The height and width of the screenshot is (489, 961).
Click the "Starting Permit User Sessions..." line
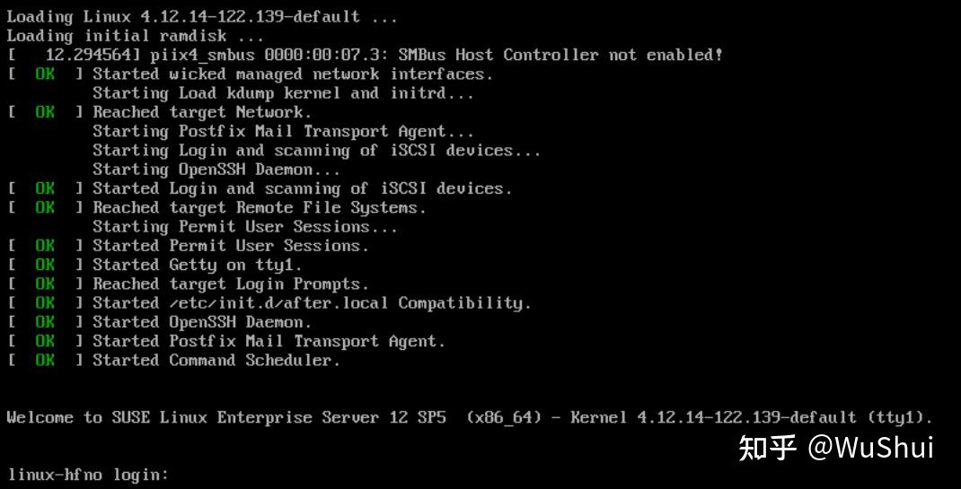(244, 226)
